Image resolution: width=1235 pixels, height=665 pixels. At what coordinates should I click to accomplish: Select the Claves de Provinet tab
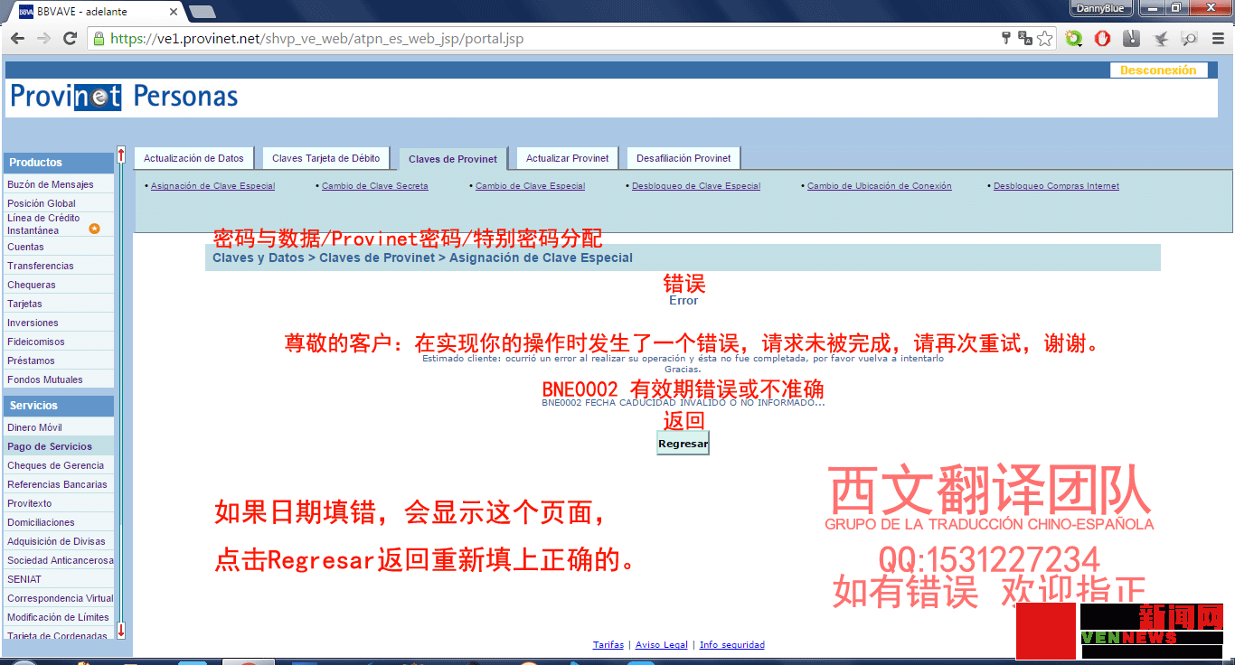pyautogui.click(x=453, y=159)
